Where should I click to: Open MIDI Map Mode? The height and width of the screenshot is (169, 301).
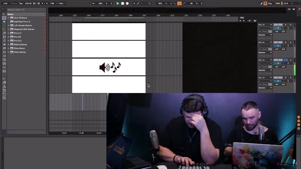pos(278,3)
